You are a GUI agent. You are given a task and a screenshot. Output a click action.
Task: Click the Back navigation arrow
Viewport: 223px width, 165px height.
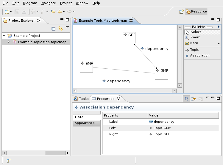click(x=60, y=12)
